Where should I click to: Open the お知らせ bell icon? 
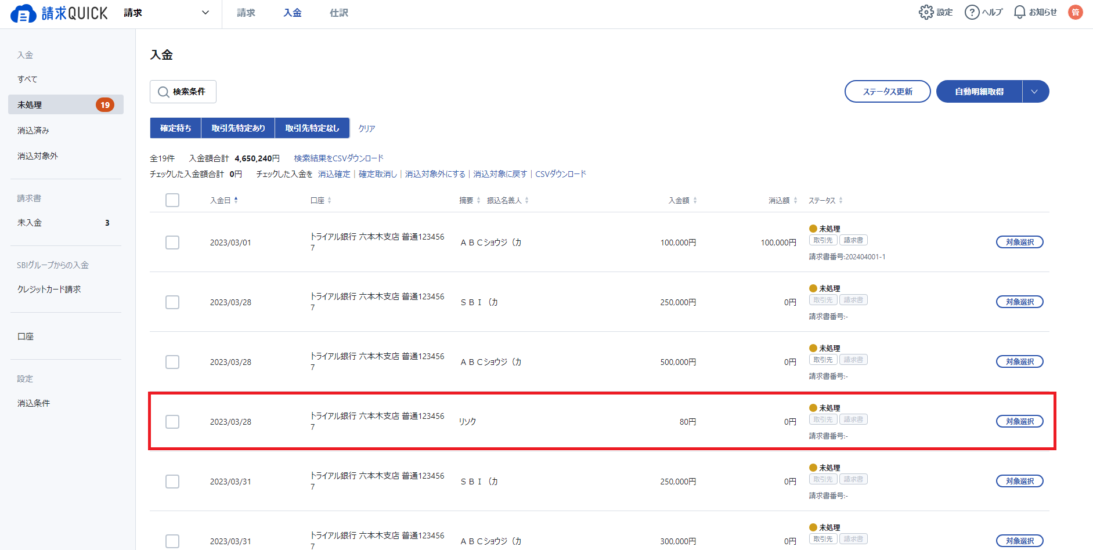tap(1019, 12)
